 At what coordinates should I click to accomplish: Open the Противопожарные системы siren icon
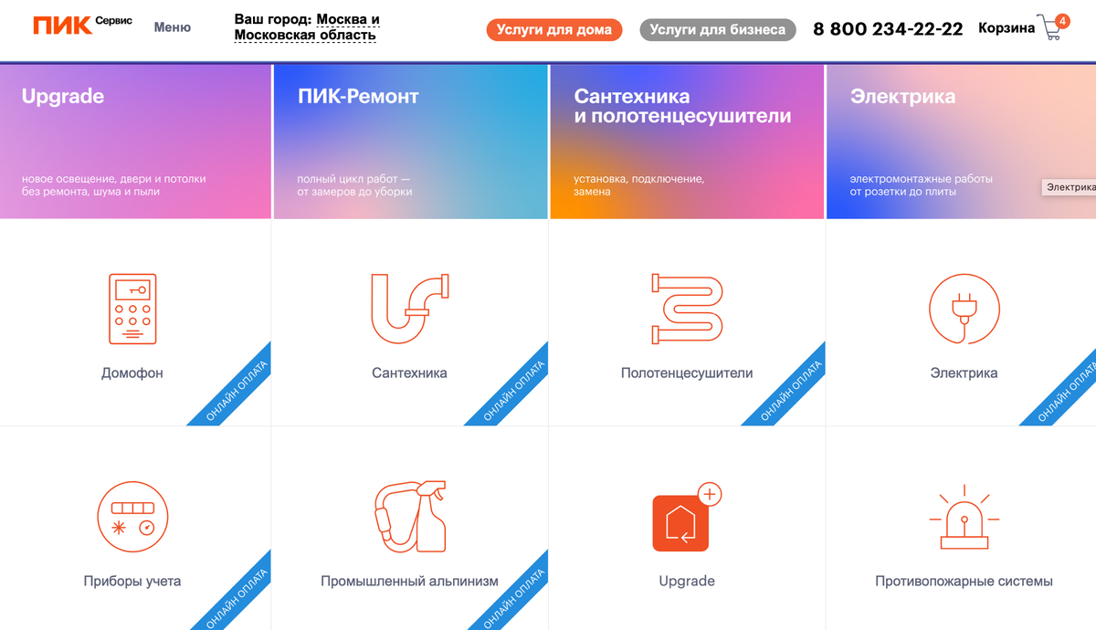pyautogui.click(x=964, y=519)
